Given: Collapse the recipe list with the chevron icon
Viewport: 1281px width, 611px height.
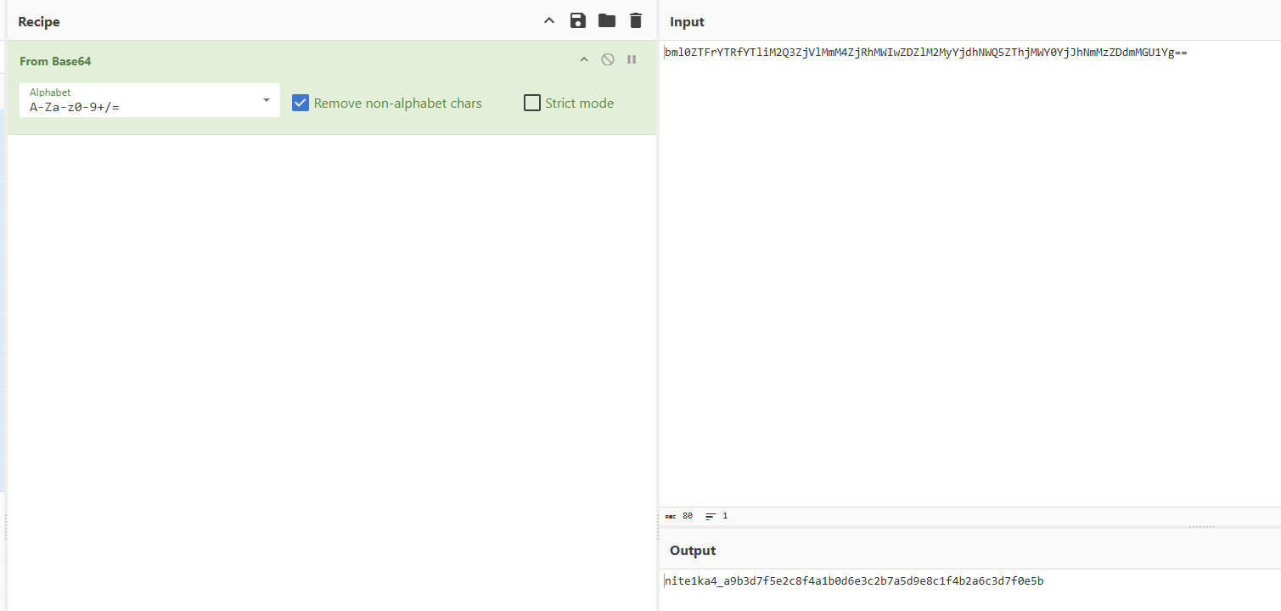Looking at the screenshot, I should (549, 21).
